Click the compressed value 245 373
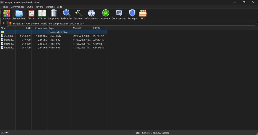Image resolution: width=258 pixels, height=135 pixels. [42, 44]
